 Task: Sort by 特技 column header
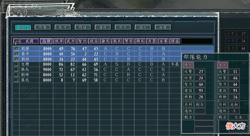tap(175, 41)
